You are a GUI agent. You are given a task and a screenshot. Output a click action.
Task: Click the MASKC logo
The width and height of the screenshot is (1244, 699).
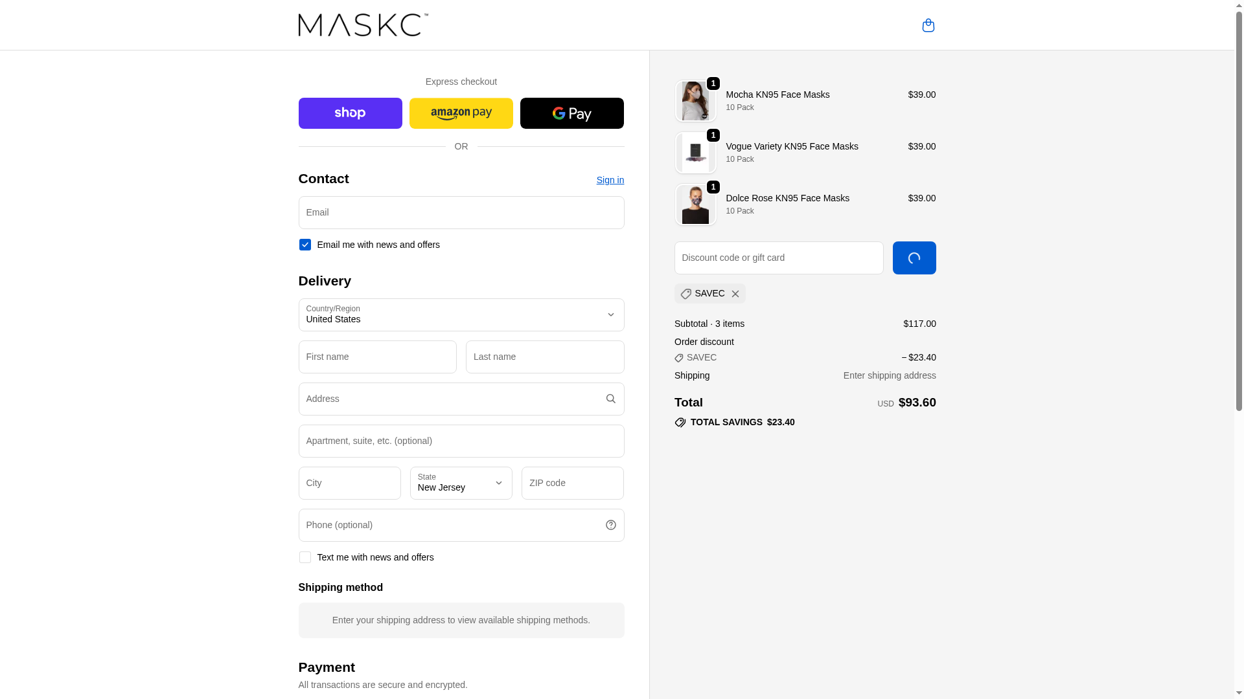pyautogui.click(x=363, y=25)
